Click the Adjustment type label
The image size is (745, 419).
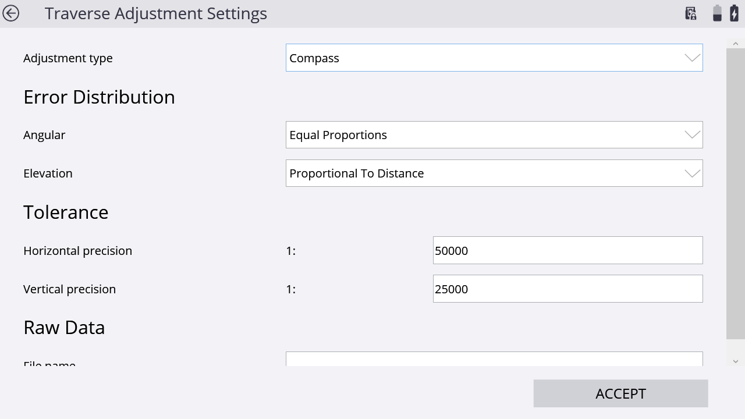68,58
